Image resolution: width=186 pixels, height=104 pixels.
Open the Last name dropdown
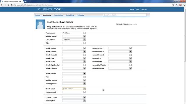click(74, 40)
